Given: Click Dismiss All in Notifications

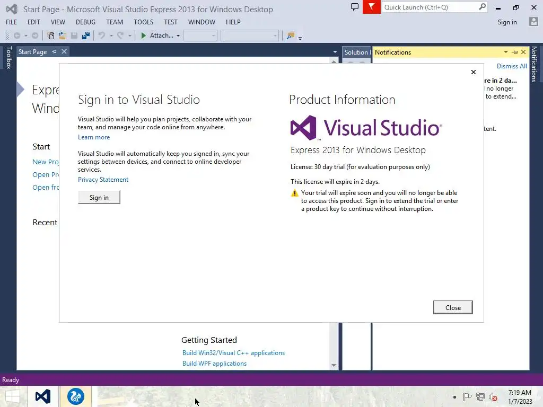Looking at the screenshot, I should point(512,66).
